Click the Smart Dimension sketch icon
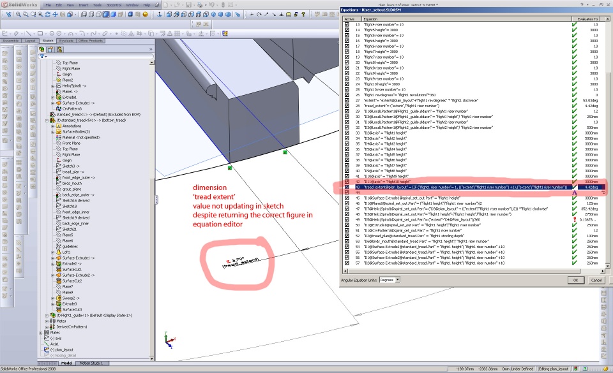 coord(17,34)
